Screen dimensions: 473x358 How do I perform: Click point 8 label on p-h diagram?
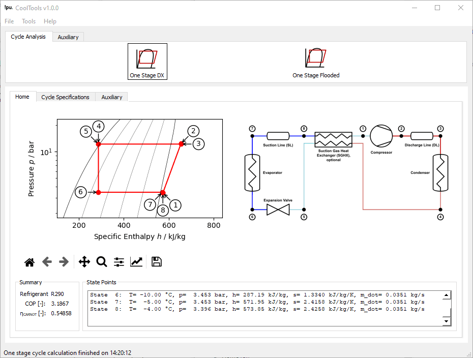coord(163,210)
